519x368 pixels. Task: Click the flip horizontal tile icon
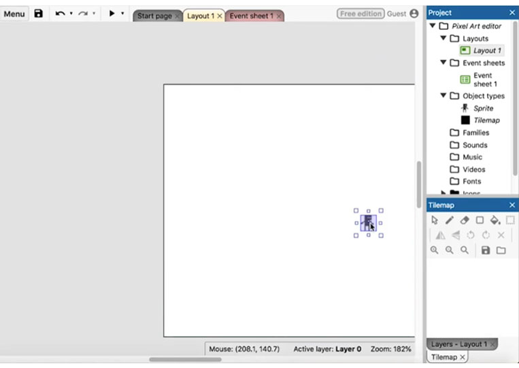(440, 235)
